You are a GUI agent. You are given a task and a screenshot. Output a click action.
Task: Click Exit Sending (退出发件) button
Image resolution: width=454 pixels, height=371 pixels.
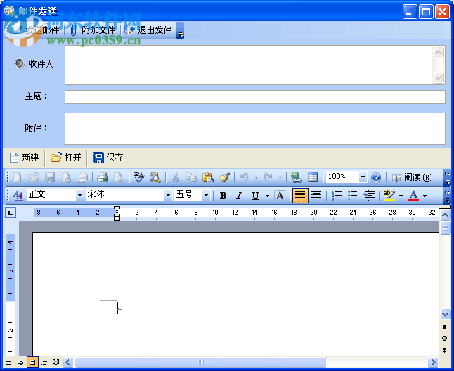(x=148, y=30)
